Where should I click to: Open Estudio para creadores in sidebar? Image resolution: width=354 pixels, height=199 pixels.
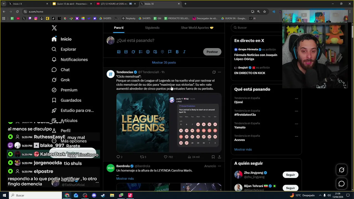[x=73, y=110]
